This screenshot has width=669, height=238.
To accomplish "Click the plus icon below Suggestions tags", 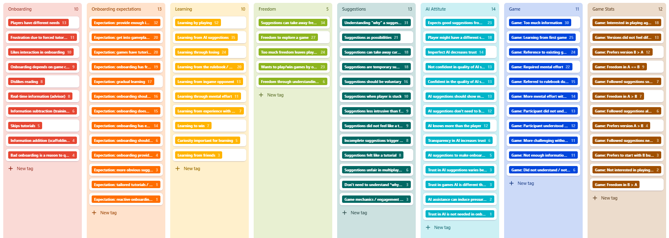I will click(x=345, y=213).
